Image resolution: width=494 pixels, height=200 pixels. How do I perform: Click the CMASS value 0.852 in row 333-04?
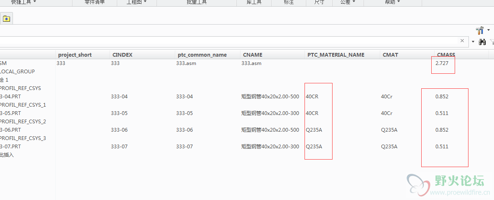[442, 97]
